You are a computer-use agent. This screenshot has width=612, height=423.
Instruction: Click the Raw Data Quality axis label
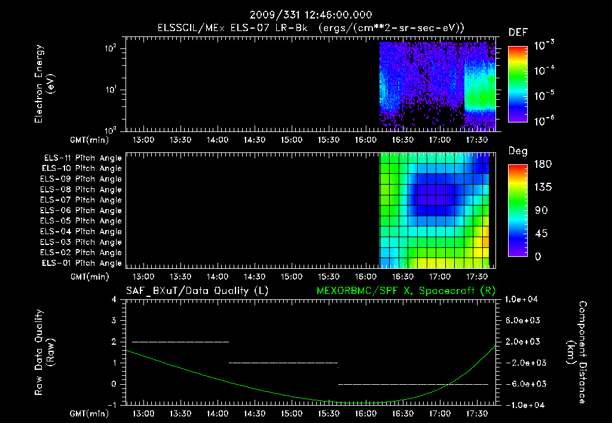[44, 352]
